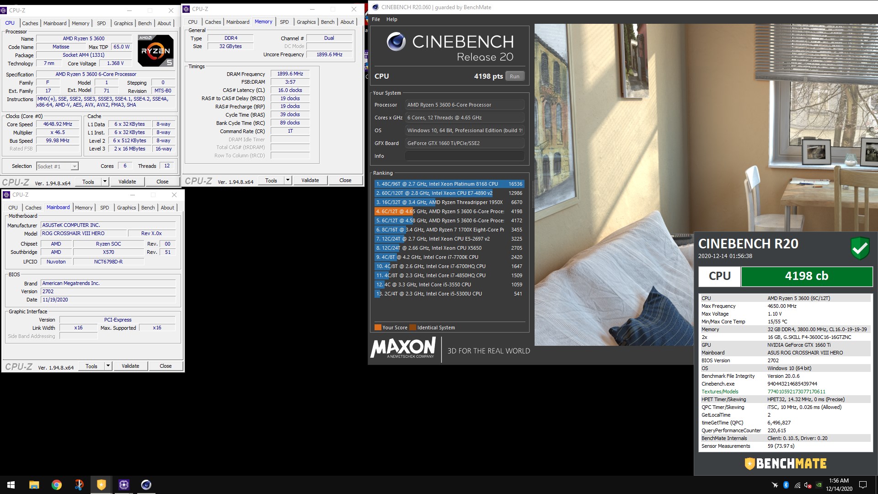Open the BenchMate shield icon in taskbar

(x=101, y=485)
